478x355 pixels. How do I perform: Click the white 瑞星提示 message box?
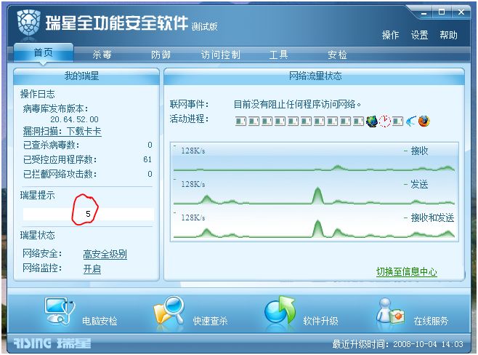tap(89, 214)
